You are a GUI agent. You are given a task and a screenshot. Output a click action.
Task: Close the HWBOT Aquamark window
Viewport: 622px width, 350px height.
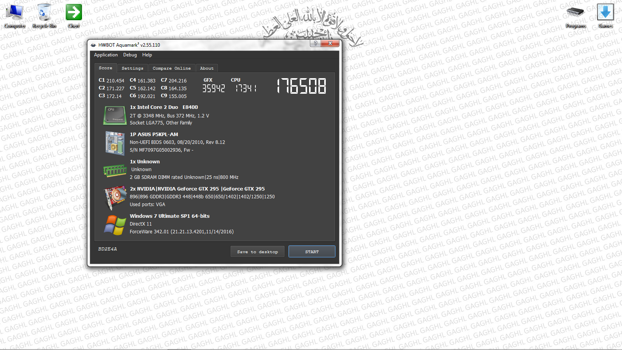pos(330,43)
